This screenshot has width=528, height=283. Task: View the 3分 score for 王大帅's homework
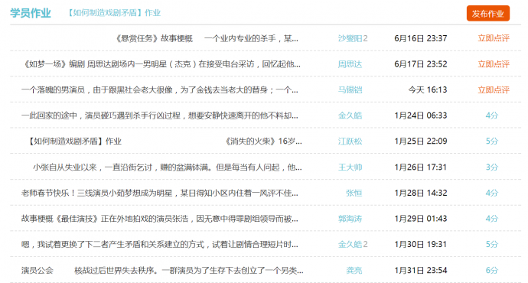click(x=491, y=168)
